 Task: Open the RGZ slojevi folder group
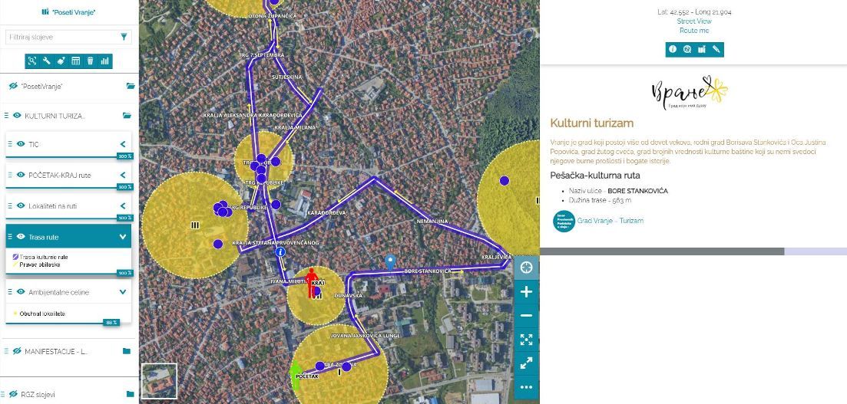[128, 394]
